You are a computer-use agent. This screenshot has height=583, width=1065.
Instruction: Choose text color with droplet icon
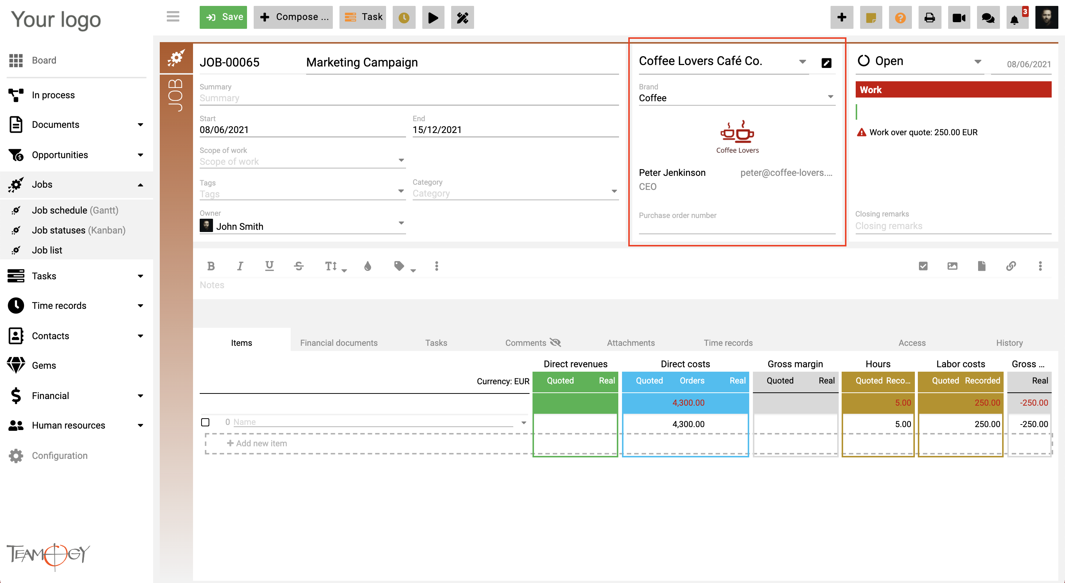coord(368,266)
